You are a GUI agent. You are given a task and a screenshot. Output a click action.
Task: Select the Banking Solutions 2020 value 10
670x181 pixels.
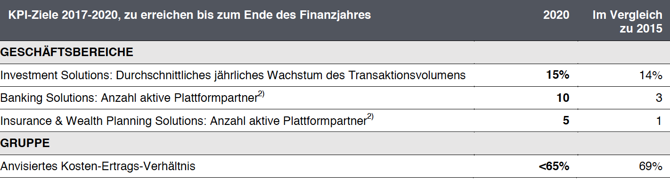tap(563, 98)
